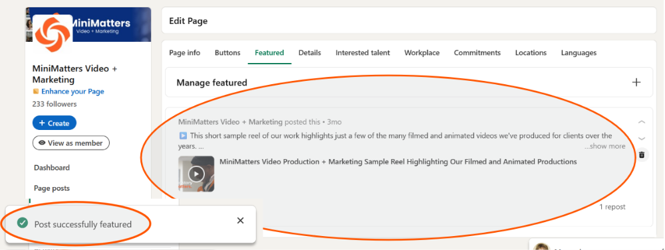The height and width of the screenshot is (250, 665).
Task: Select the Languages tab
Action: (x=579, y=53)
